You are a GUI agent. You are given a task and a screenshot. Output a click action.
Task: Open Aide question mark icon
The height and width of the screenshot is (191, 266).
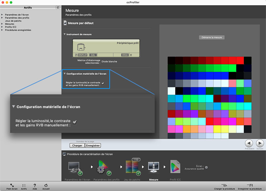[35, 185]
